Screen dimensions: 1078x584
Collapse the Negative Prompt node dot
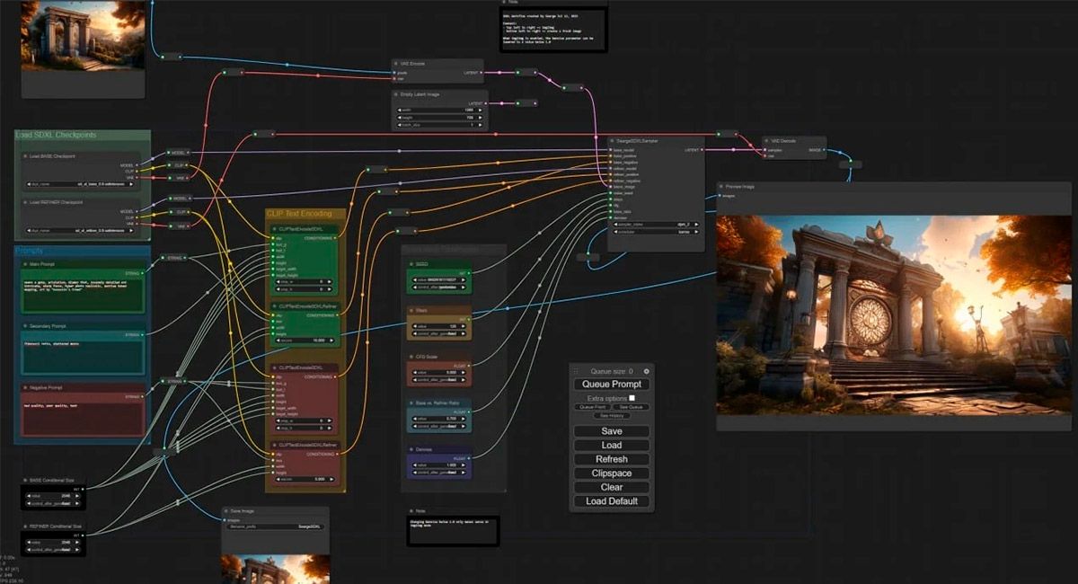pos(24,387)
